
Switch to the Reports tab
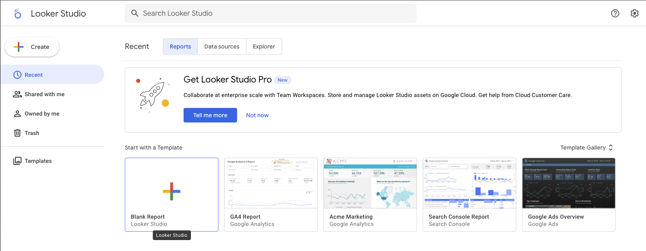[x=180, y=46]
